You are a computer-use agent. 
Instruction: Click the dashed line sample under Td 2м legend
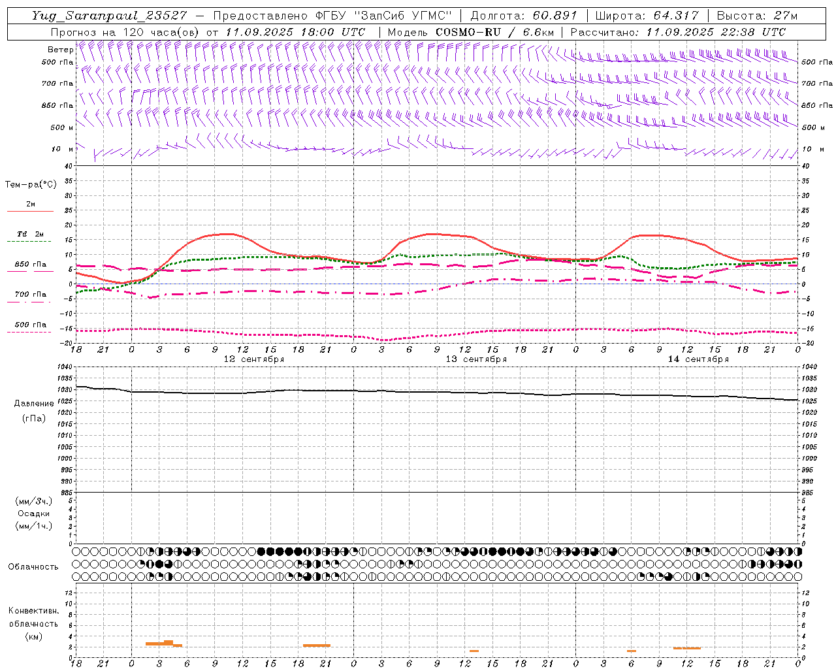point(29,242)
